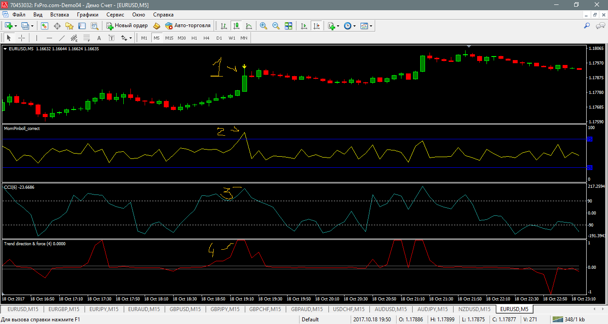Draw a vertical line
Screen dimensions: 608x324
36,38
